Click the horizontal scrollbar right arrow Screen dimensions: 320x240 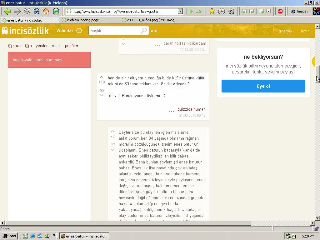pos(312,223)
